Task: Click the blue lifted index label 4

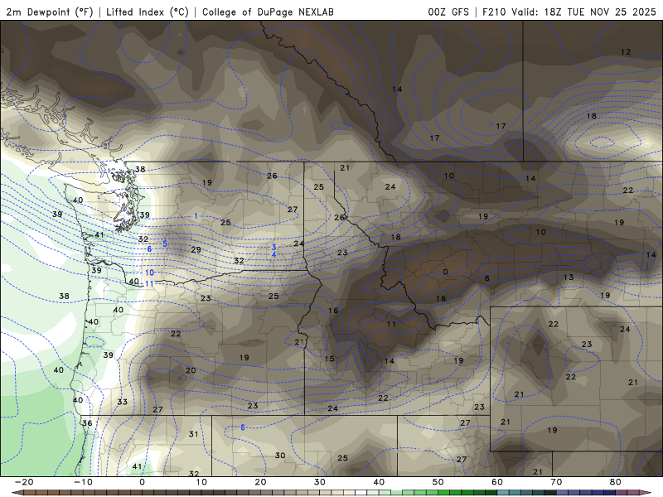Action: [274, 255]
